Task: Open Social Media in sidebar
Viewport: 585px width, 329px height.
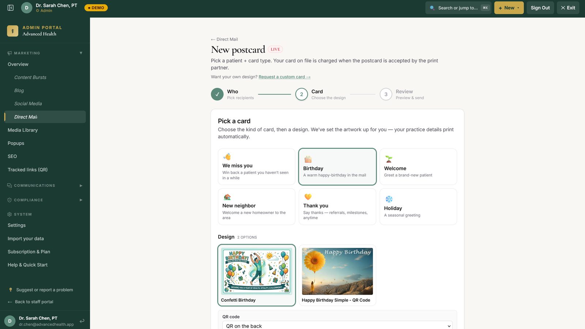Action: tap(28, 104)
